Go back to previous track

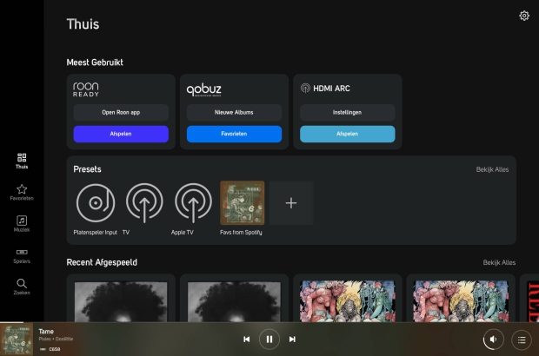coord(247,340)
